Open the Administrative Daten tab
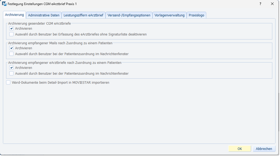Viewport: 280px width, 156px height. (x=44, y=15)
